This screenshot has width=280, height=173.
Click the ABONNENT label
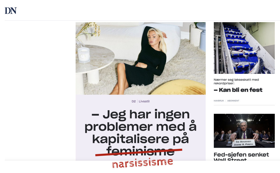[x=233, y=101]
